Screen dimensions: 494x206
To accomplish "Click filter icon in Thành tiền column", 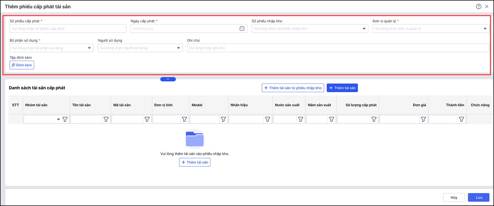I will [462, 119].
